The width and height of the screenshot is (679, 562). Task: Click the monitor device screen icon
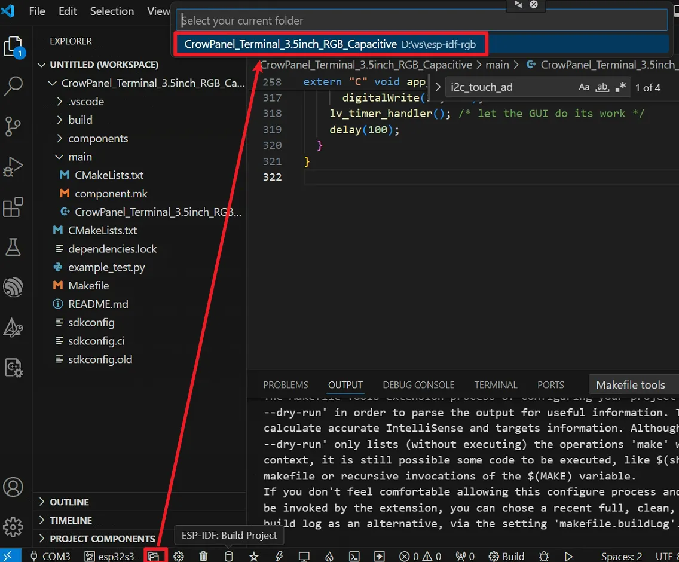coord(304,556)
